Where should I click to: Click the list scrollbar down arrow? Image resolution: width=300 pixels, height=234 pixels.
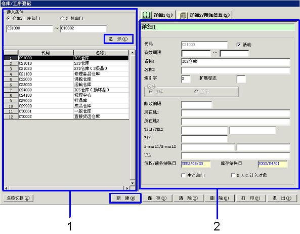133,183
